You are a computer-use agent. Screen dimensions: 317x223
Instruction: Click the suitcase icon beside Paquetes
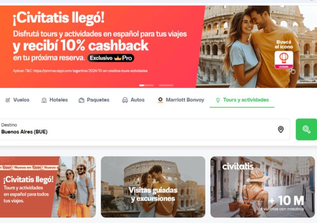pos(82,100)
